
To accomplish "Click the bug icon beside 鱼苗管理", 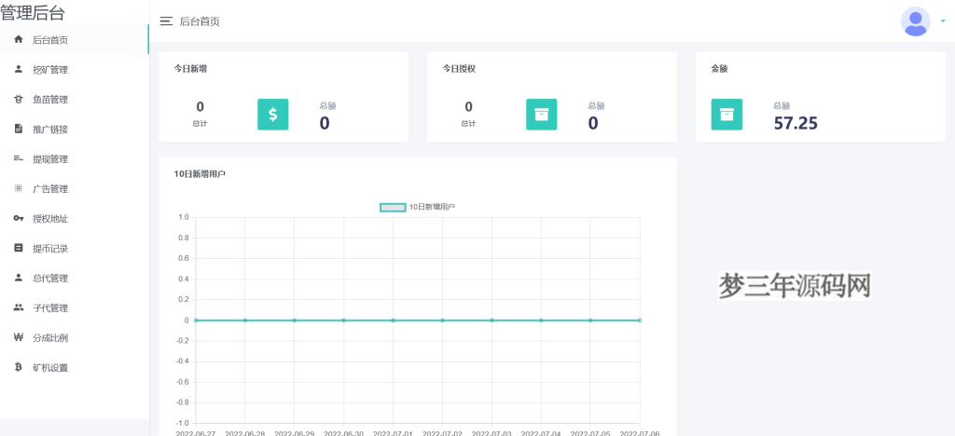I will click(x=19, y=99).
